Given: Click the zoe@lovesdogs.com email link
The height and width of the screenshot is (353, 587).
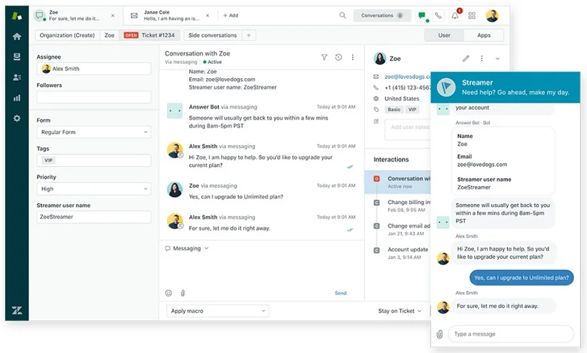Looking at the screenshot, I should pos(407,76).
